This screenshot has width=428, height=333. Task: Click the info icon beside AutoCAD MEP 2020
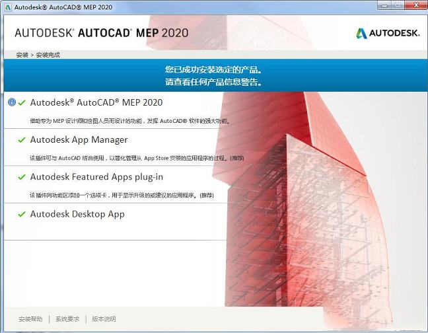click(11, 103)
